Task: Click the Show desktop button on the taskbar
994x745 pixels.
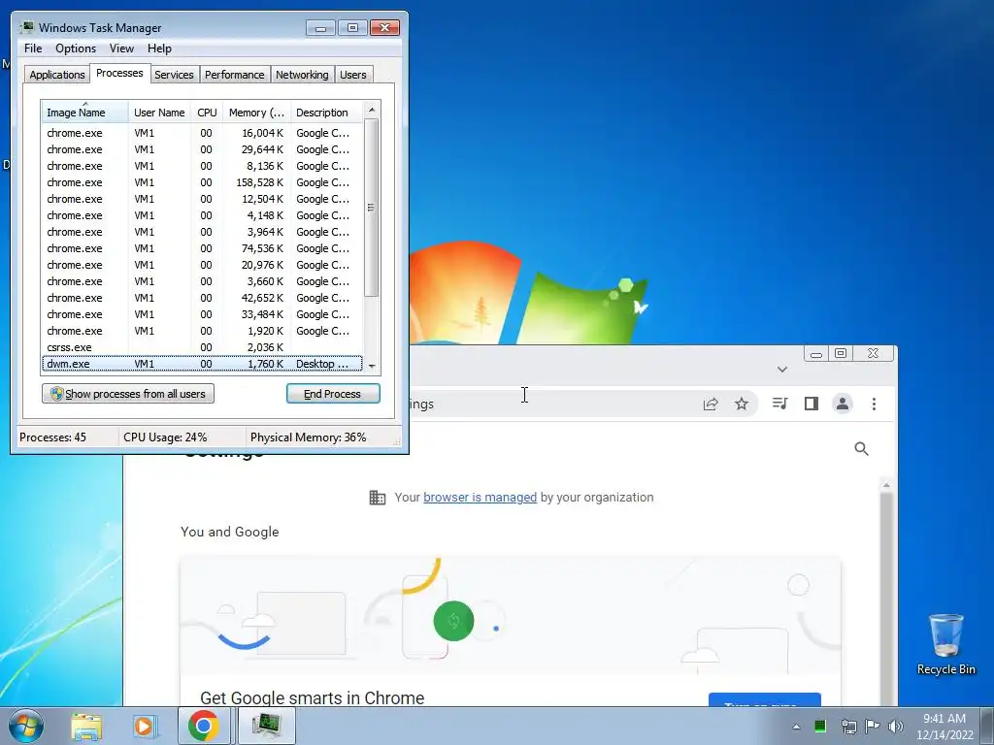Action: 989,726
